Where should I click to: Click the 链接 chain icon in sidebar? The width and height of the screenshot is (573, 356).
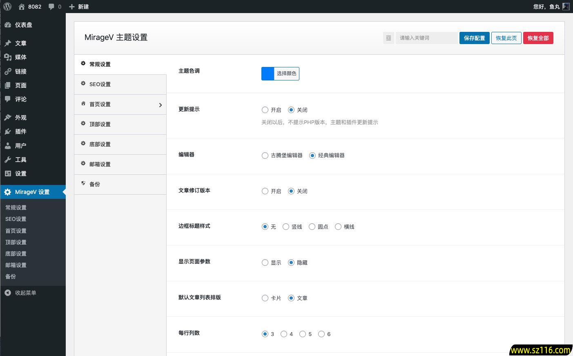tap(8, 71)
